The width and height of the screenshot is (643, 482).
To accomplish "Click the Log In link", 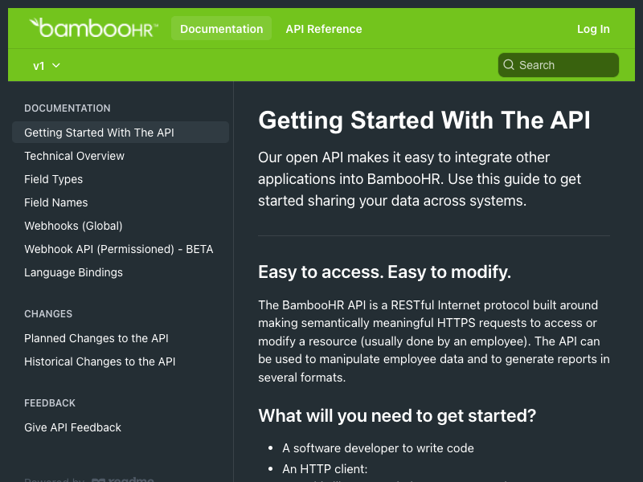I will click(593, 29).
